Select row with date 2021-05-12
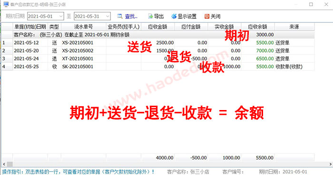The width and height of the screenshot is (333, 175). tap(158, 43)
